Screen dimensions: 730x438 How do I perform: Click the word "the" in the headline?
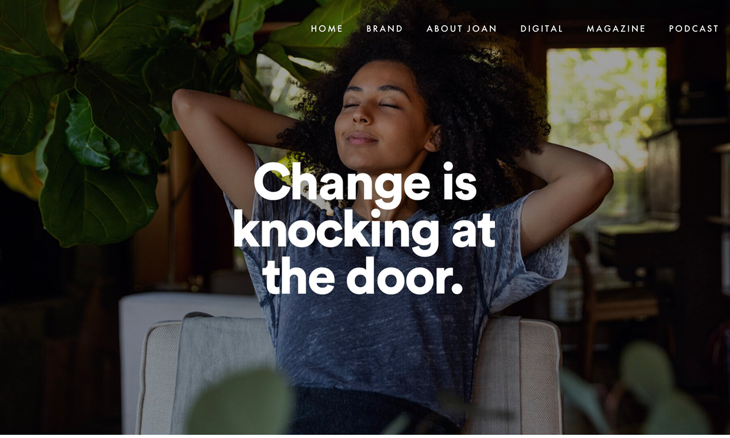point(298,277)
